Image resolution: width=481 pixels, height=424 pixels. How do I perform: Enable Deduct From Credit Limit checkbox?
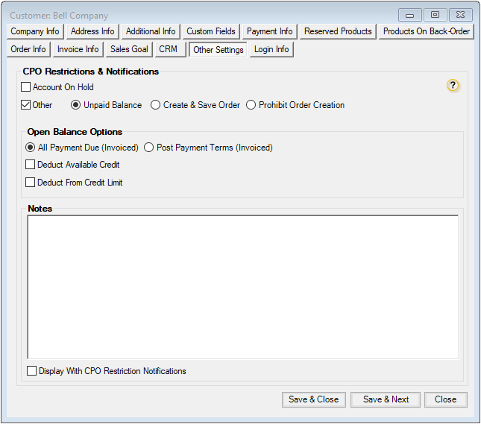31,183
